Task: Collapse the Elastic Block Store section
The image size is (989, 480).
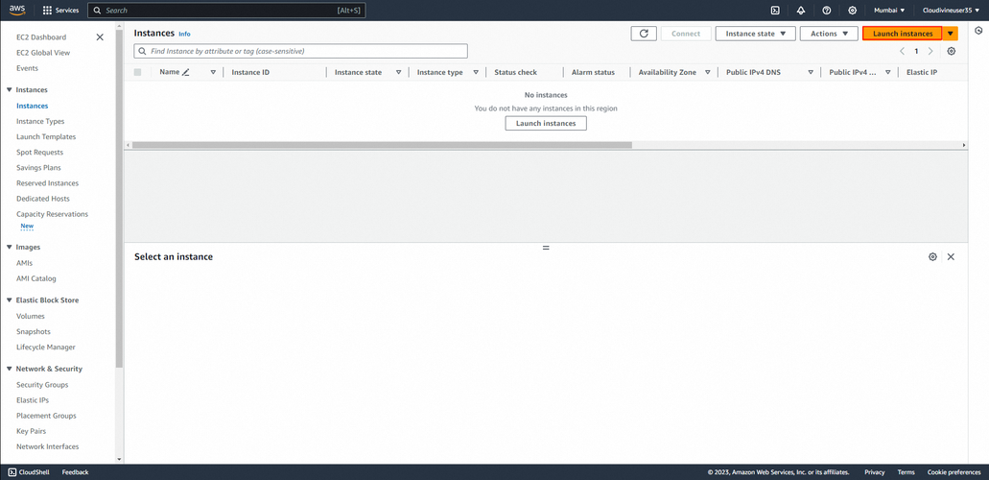Action: point(10,300)
